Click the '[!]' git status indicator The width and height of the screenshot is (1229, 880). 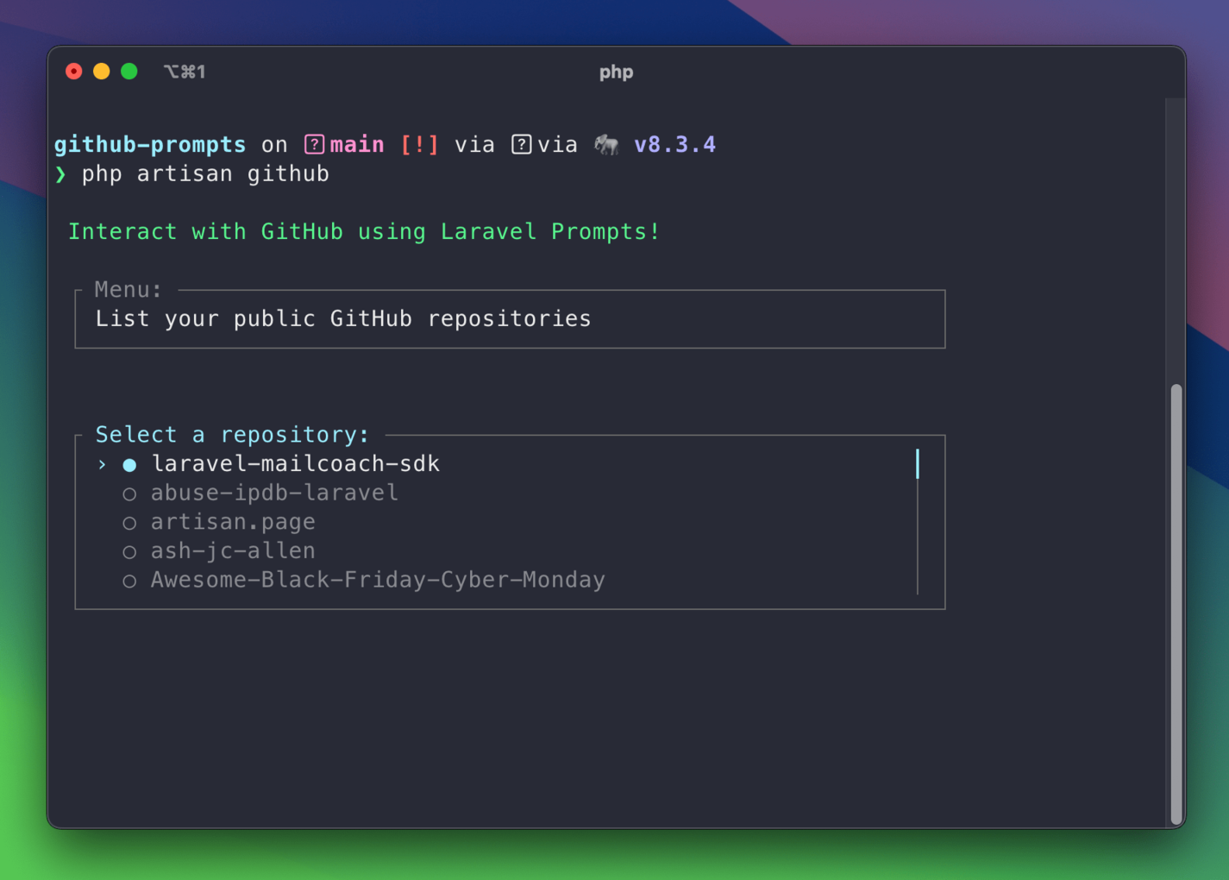coord(419,144)
